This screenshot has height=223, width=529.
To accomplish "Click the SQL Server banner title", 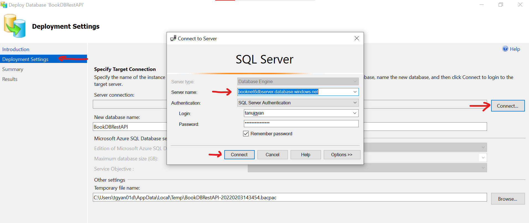I will pyautogui.click(x=265, y=59).
